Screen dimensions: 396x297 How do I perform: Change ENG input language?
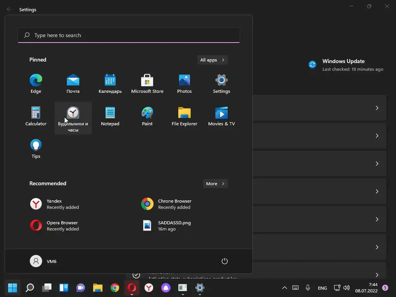point(322,288)
